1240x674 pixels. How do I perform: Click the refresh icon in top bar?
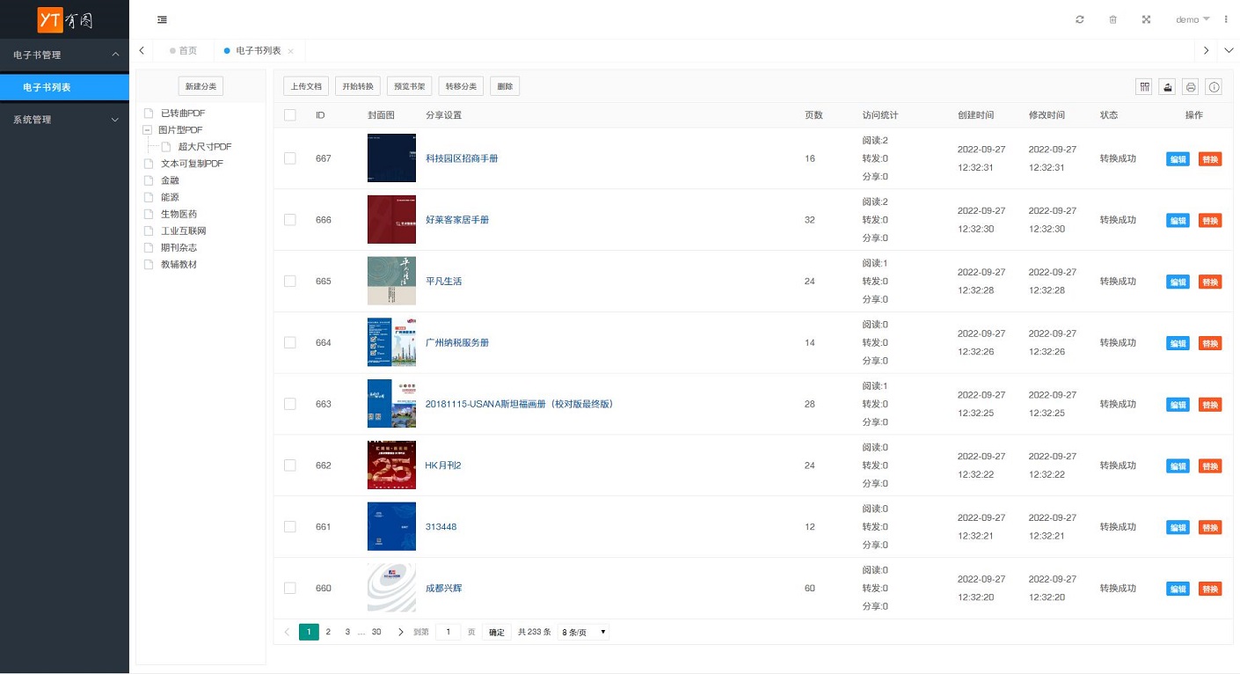pos(1080,19)
